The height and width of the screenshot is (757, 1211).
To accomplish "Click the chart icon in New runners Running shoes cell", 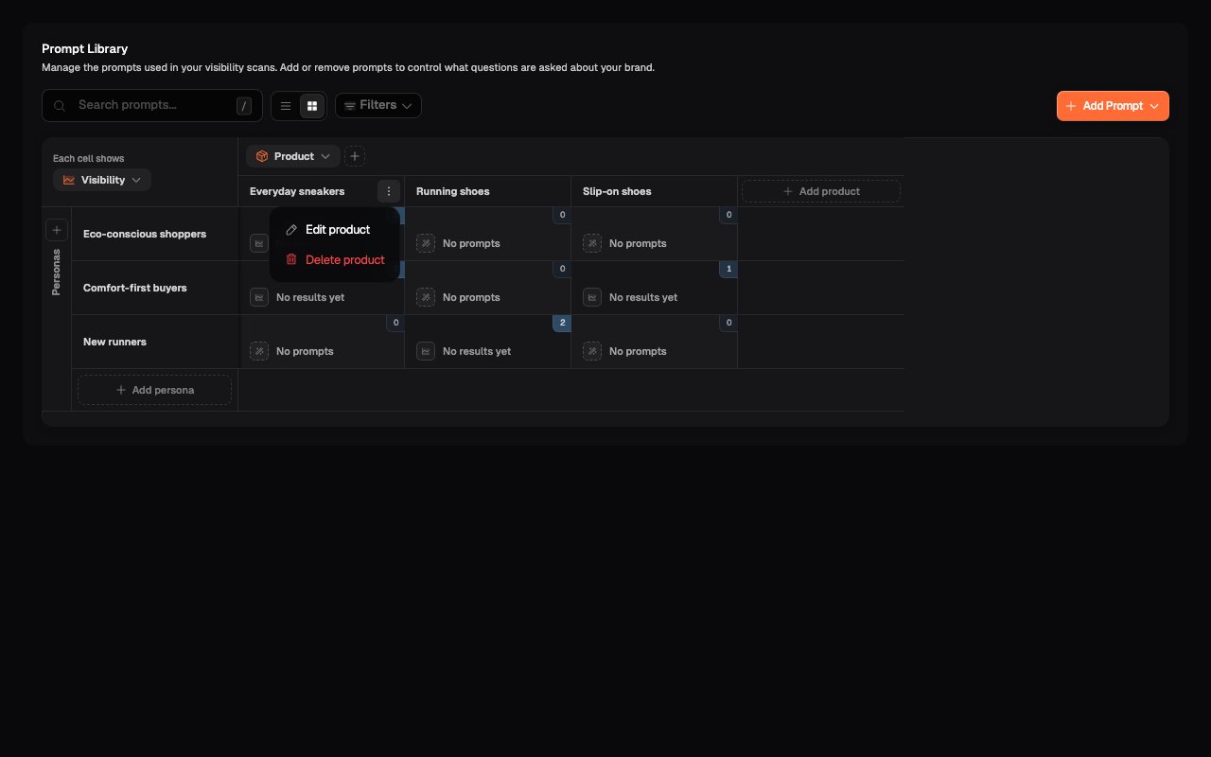I will tap(426, 351).
